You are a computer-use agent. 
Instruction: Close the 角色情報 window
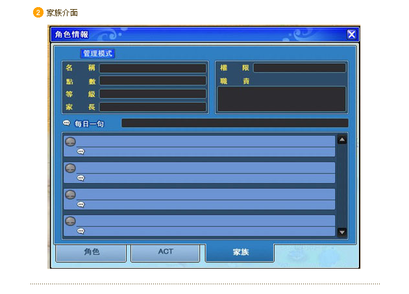pyautogui.click(x=351, y=34)
